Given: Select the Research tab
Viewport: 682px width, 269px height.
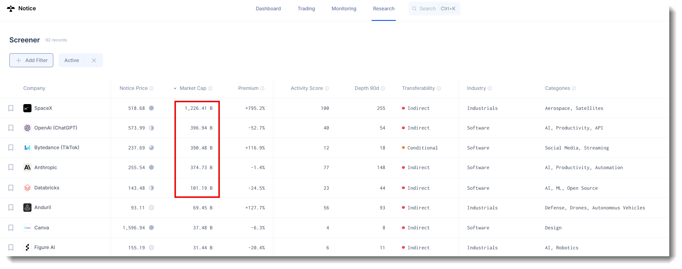Looking at the screenshot, I should tap(384, 8).
